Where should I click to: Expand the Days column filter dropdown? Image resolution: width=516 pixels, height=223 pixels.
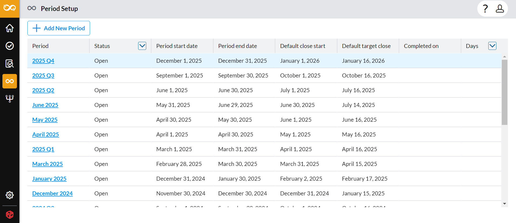(492, 46)
